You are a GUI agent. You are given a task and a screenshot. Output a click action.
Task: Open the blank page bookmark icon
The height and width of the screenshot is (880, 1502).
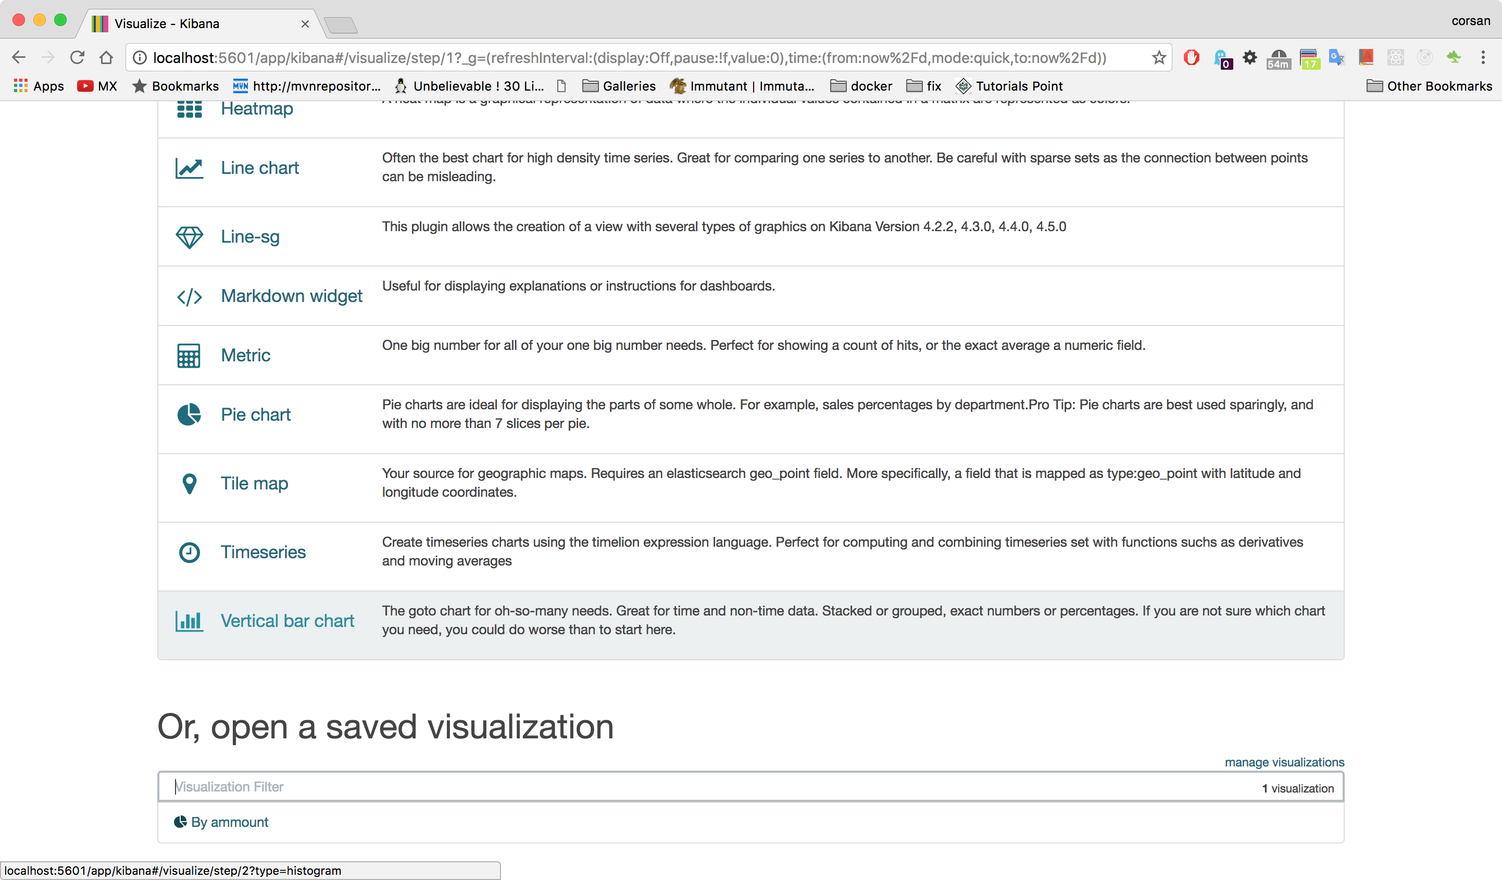tap(561, 86)
